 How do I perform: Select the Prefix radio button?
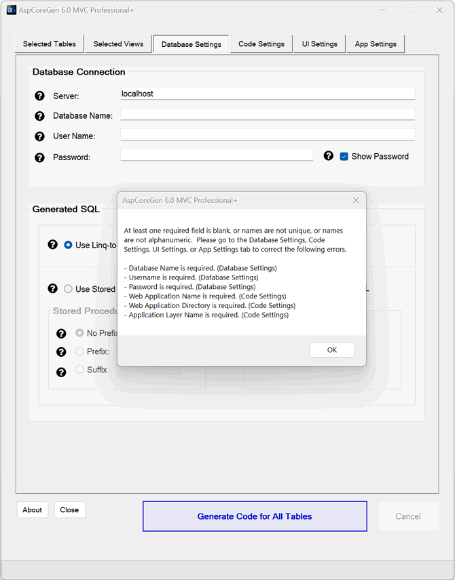click(79, 351)
